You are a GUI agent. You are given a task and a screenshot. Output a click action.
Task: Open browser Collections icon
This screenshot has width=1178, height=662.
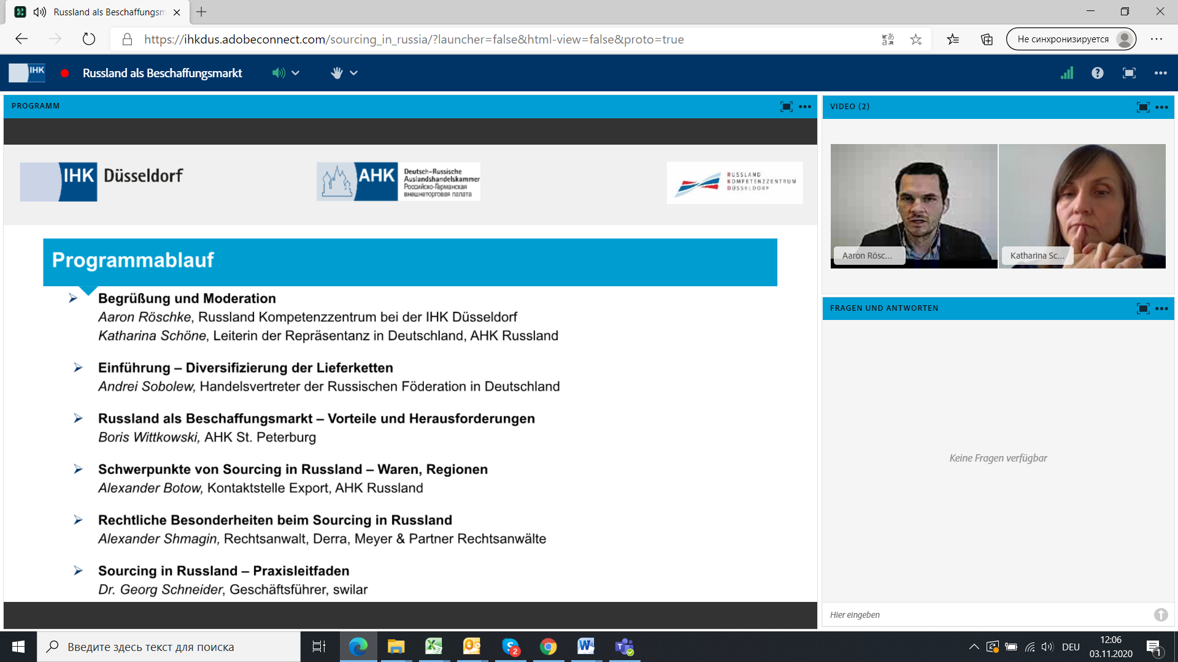pyautogui.click(x=987, y=39)
